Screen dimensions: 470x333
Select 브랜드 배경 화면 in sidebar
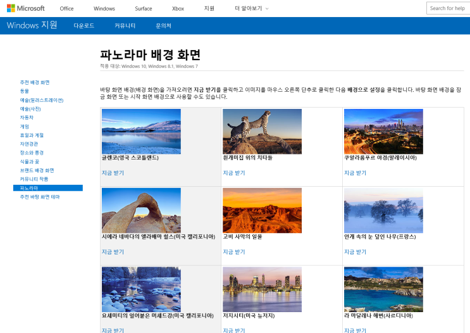point(37,170)
